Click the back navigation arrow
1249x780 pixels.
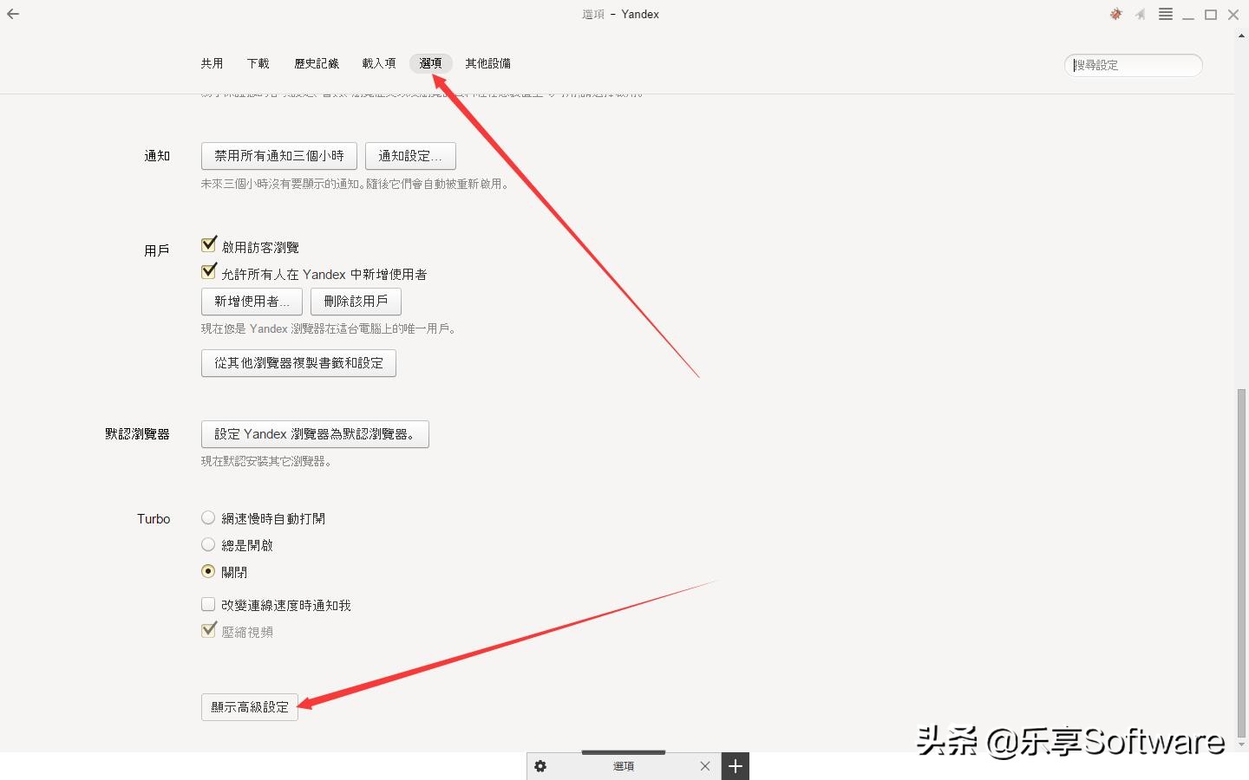click(x=13, y=14)
